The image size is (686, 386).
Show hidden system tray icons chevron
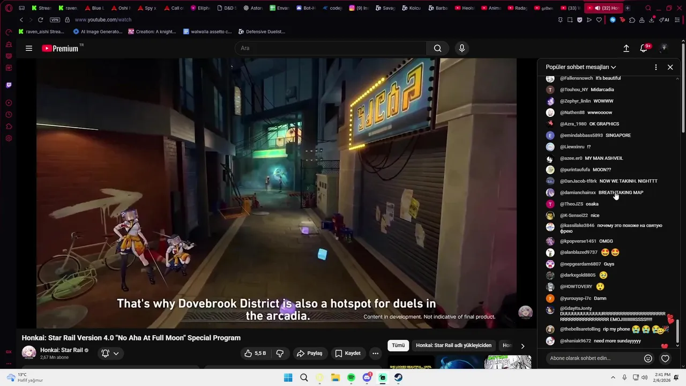[x=613, y=377]
